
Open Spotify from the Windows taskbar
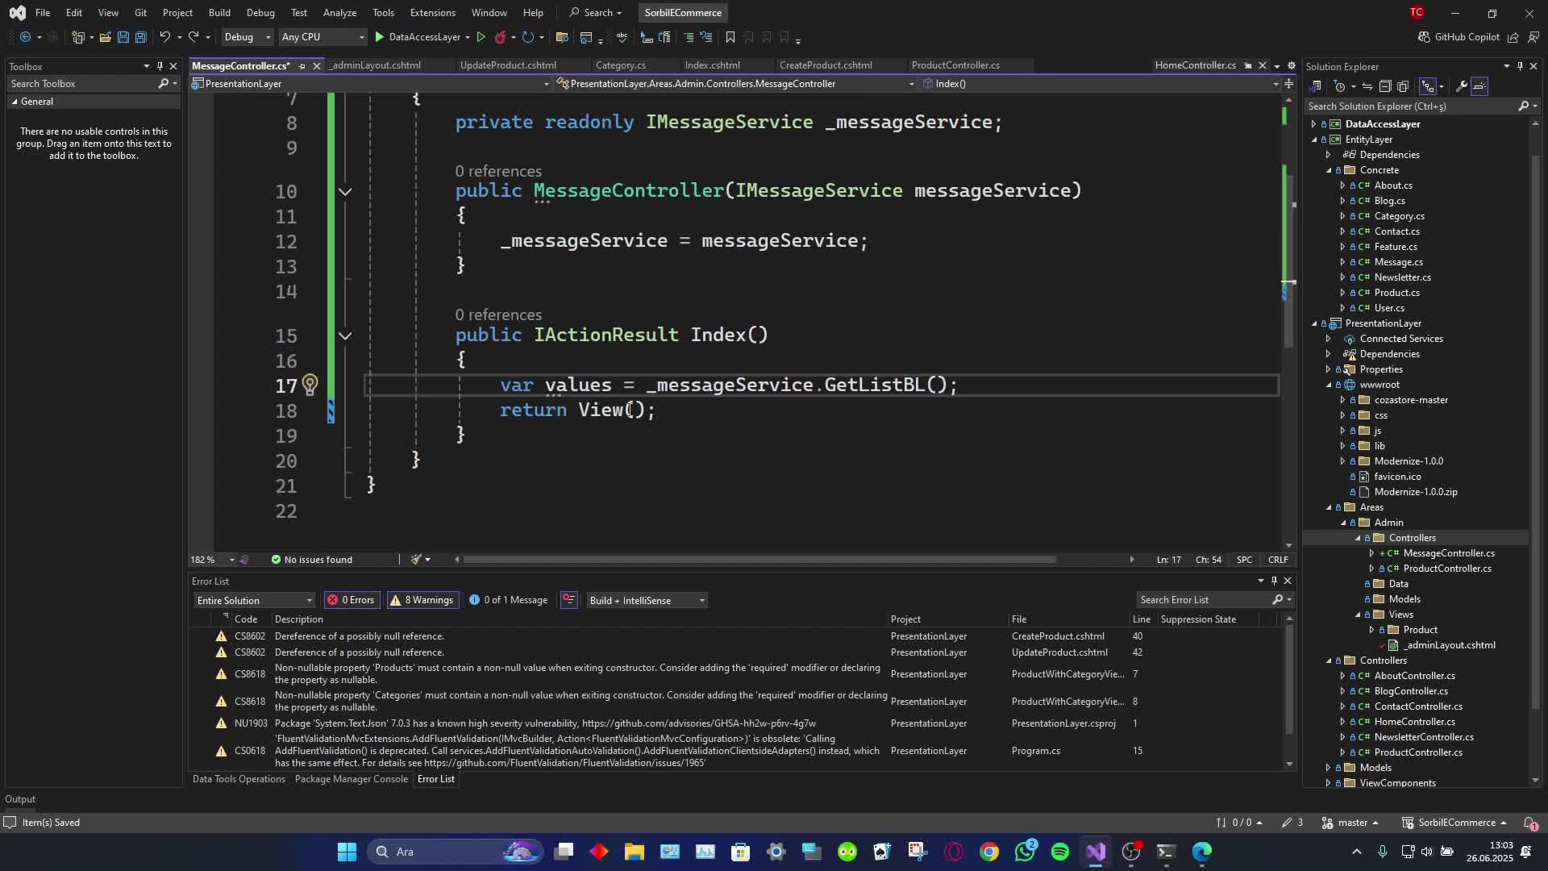[1060, 852]
